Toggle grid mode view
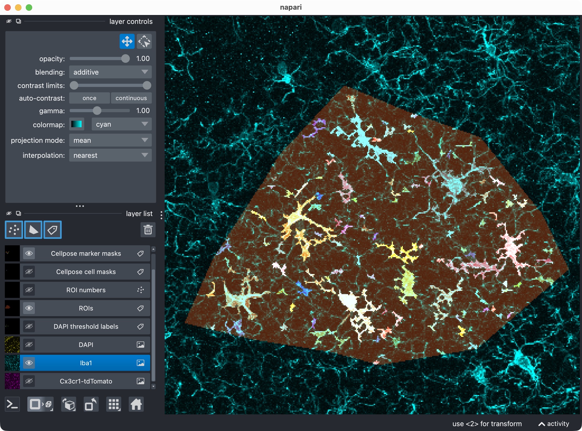The height and width of the screenshot is (431, 582). click(114, 404)
